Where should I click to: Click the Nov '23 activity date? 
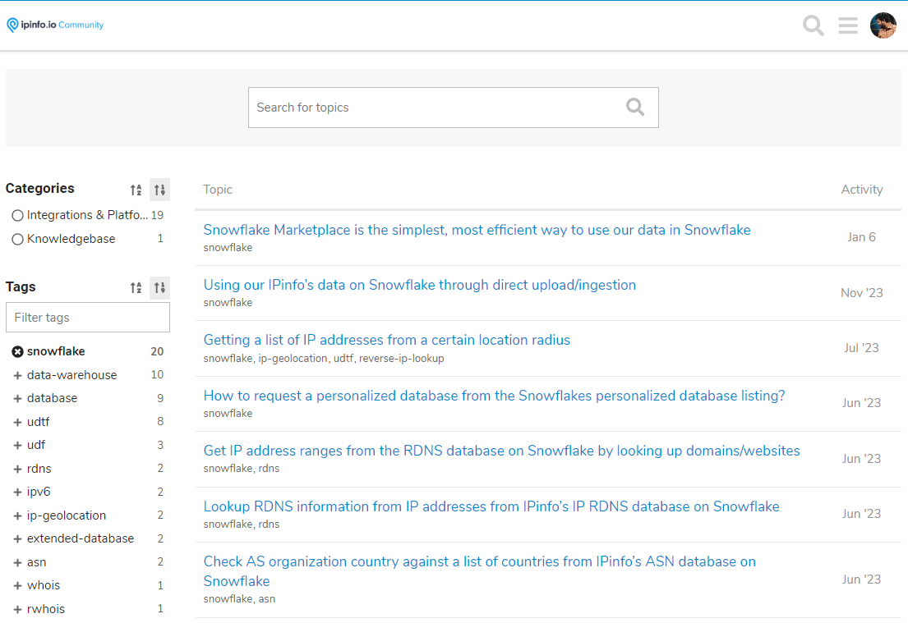[862, 293]
